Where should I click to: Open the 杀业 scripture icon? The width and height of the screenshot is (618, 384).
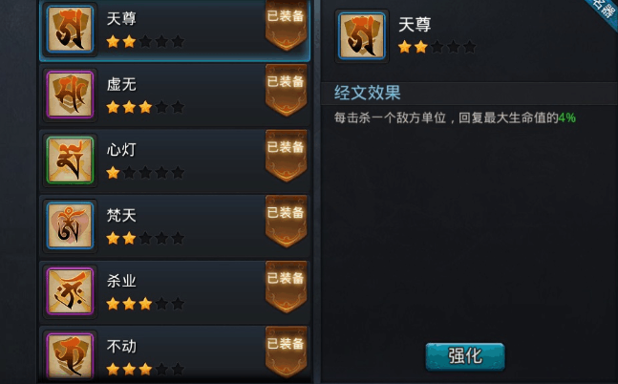click(x=70, y=291)
